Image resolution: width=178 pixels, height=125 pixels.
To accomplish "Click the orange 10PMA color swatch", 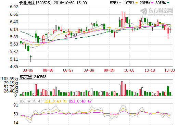I will (137, 3).
